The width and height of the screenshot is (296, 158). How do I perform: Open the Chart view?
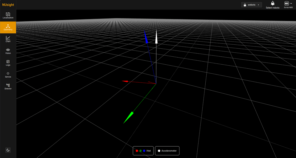[8, 39]
